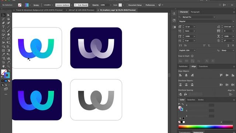Select the Column Graph tool

(x=8, y=58)
